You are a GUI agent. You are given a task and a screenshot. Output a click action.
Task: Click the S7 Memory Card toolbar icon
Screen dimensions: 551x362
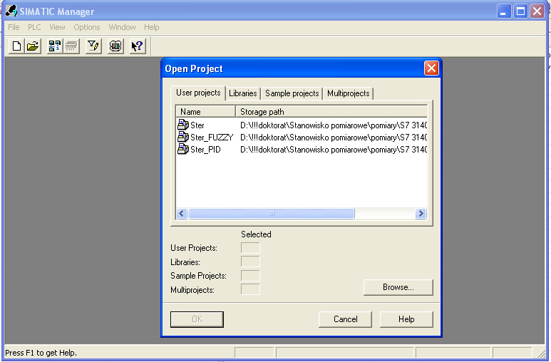71,46
